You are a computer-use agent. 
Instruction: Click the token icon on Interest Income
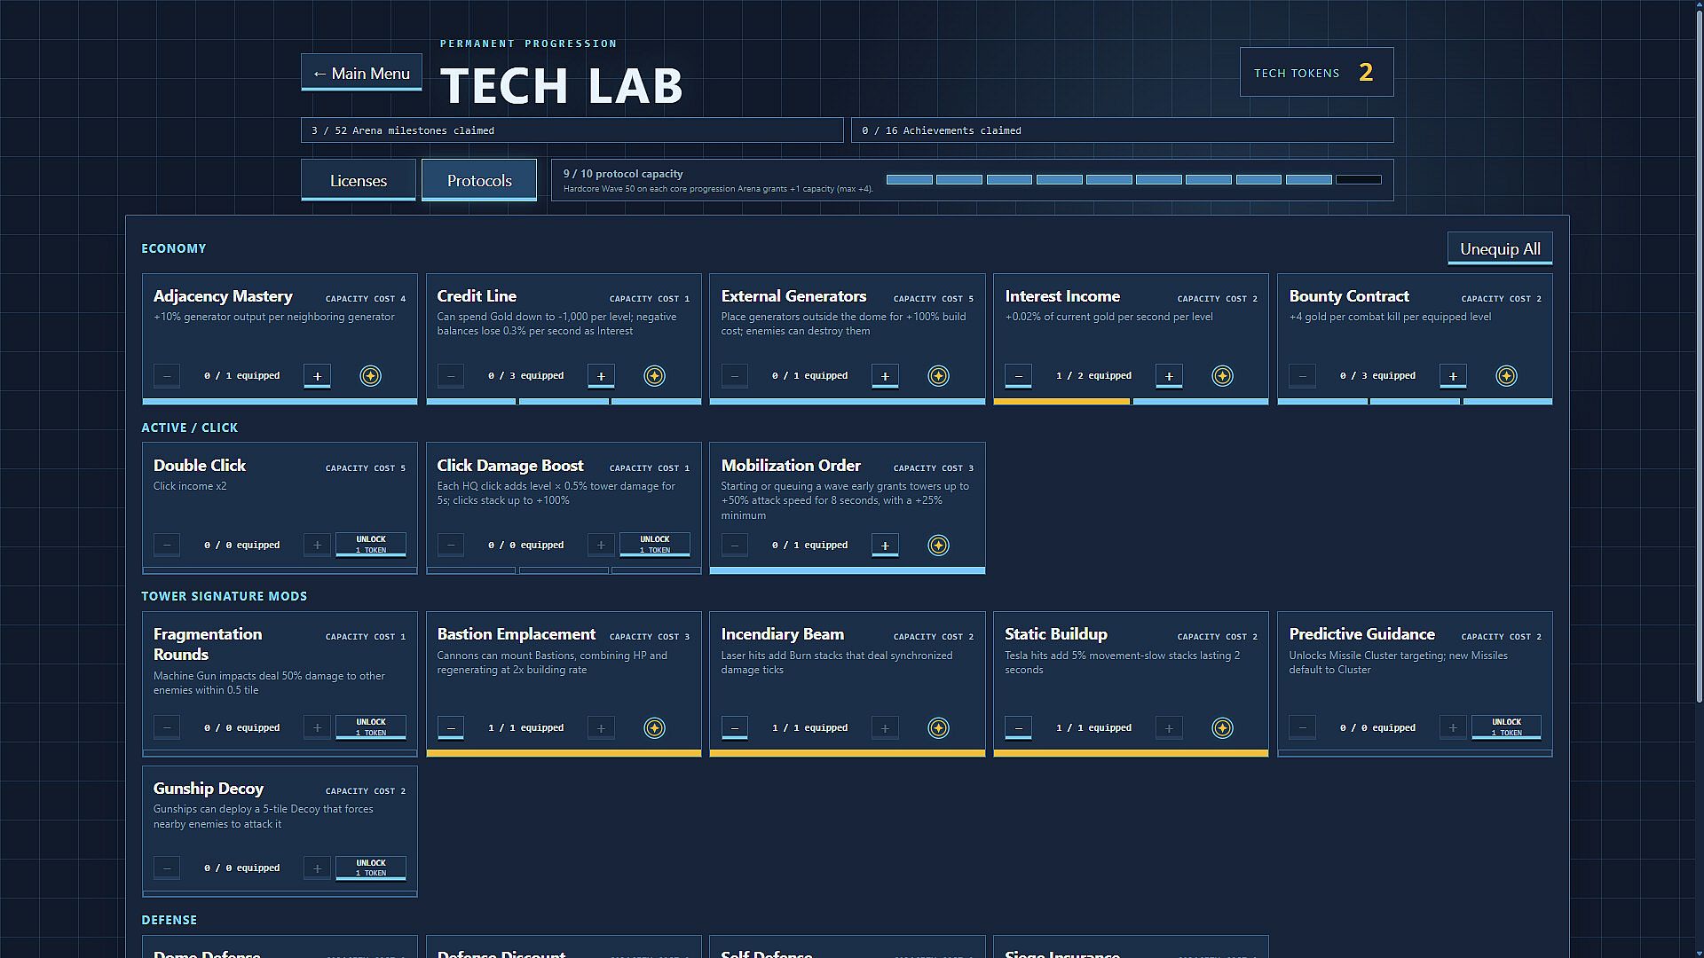coord(1222,376)
